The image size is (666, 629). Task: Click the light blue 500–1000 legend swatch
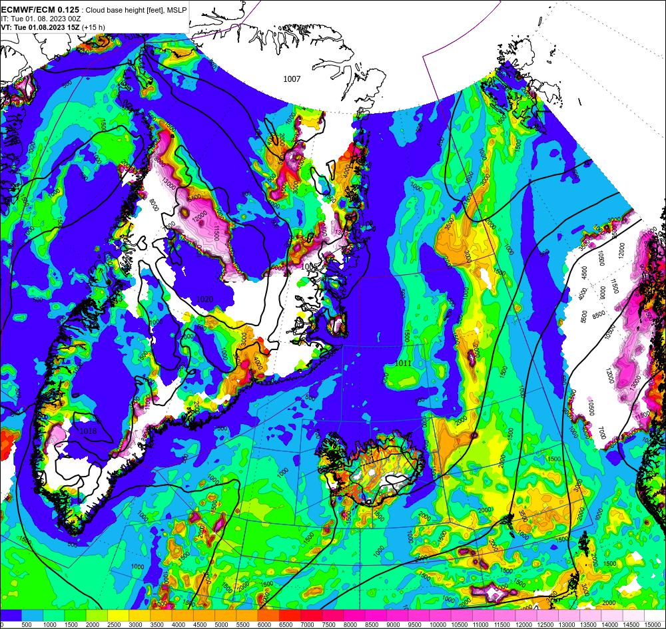(x=32, y=616)
